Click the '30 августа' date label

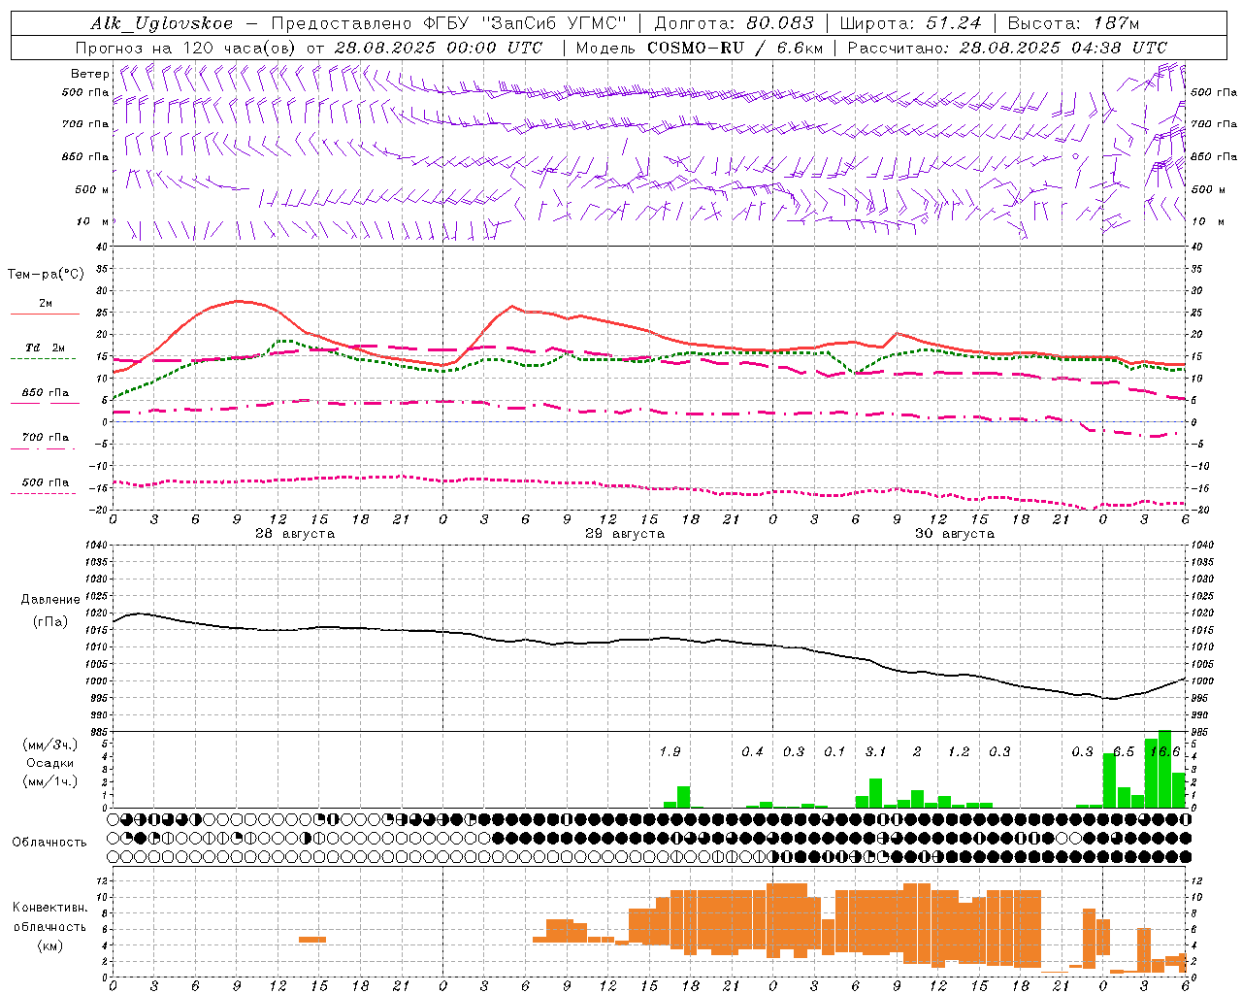coord(954,534)
